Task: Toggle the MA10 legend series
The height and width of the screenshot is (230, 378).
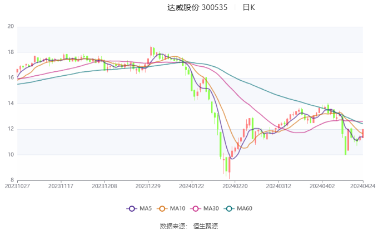Action: [171, 208]
